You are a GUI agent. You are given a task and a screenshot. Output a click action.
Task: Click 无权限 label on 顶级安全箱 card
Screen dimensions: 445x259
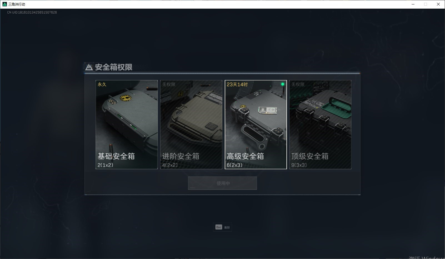coord(298,84)
